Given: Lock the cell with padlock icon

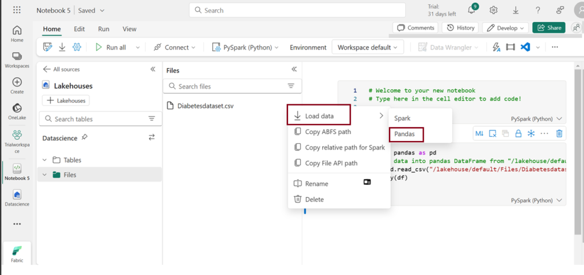Looking at the screenshot, I should (x=518, y=134).
